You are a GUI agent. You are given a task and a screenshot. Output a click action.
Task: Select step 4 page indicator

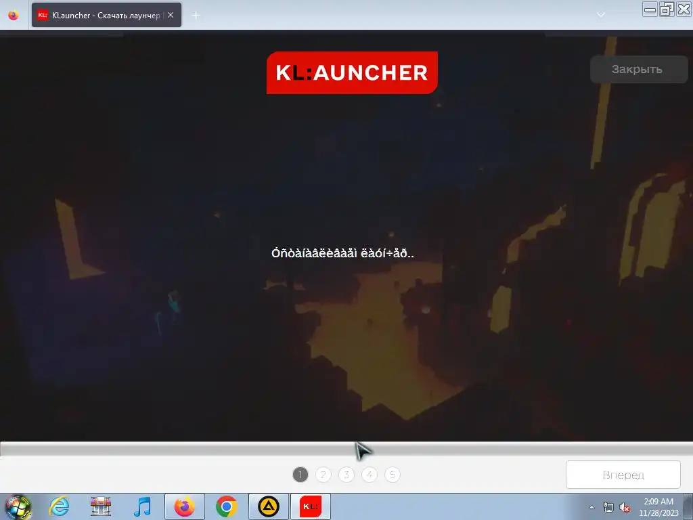370,475
